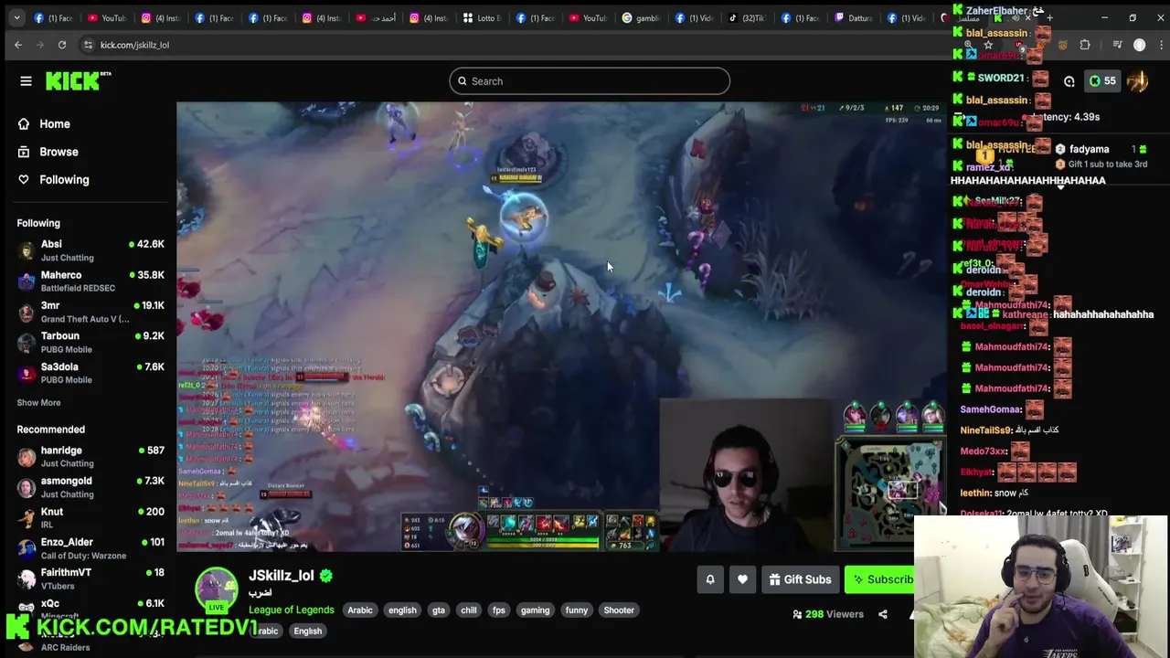This screenshot has height=658, width=1170.
Task: Open FairithmVT in Recommended
Action: pos(90,578)
